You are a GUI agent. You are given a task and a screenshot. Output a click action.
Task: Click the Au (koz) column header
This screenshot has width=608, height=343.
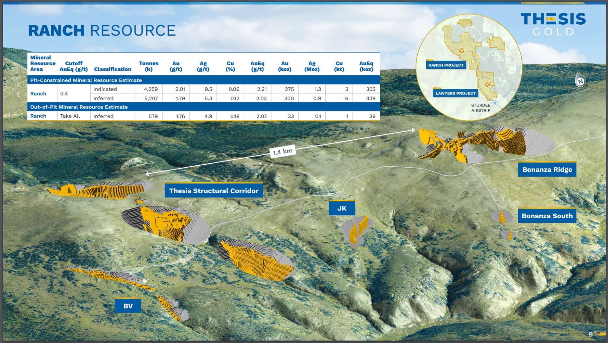(x=284, y=66)
